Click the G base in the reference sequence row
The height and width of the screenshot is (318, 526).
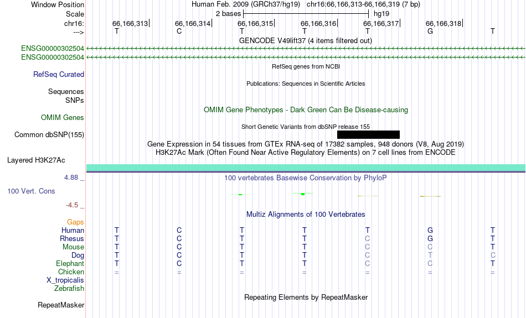430,31
